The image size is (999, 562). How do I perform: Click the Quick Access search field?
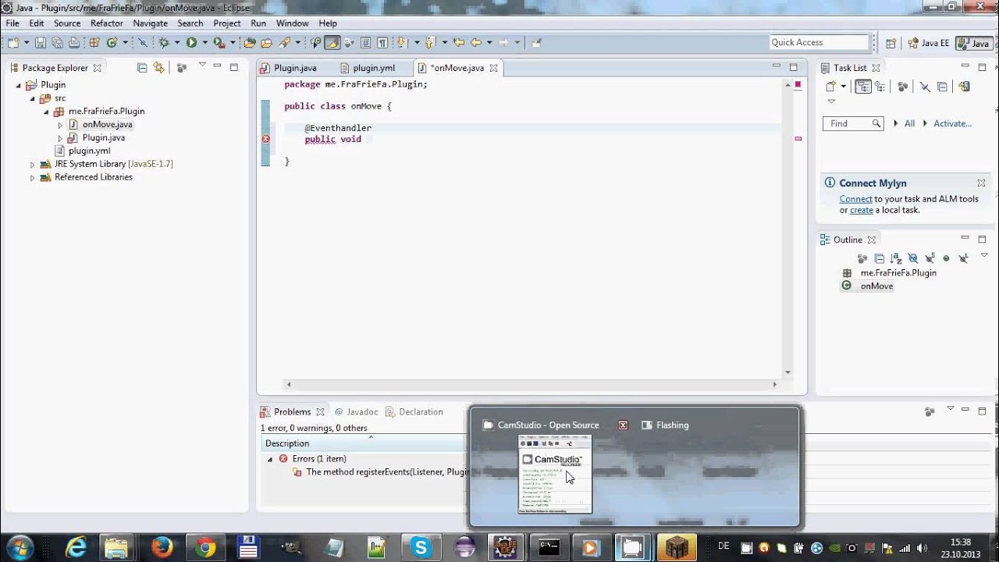click(x=819, y=42)
